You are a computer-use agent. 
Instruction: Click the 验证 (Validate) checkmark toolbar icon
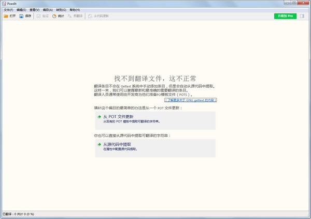click(x=38, y=16)
